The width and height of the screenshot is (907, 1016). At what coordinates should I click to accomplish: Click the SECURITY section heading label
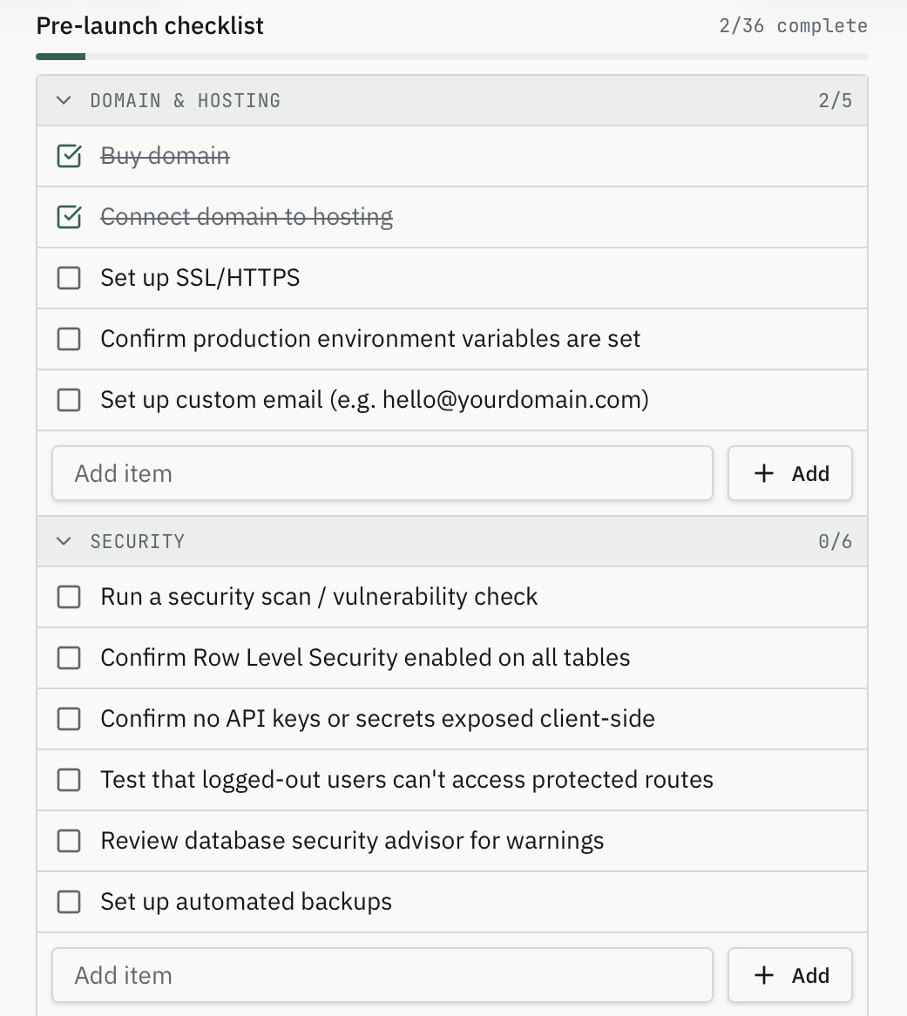(x=138, y=541)
